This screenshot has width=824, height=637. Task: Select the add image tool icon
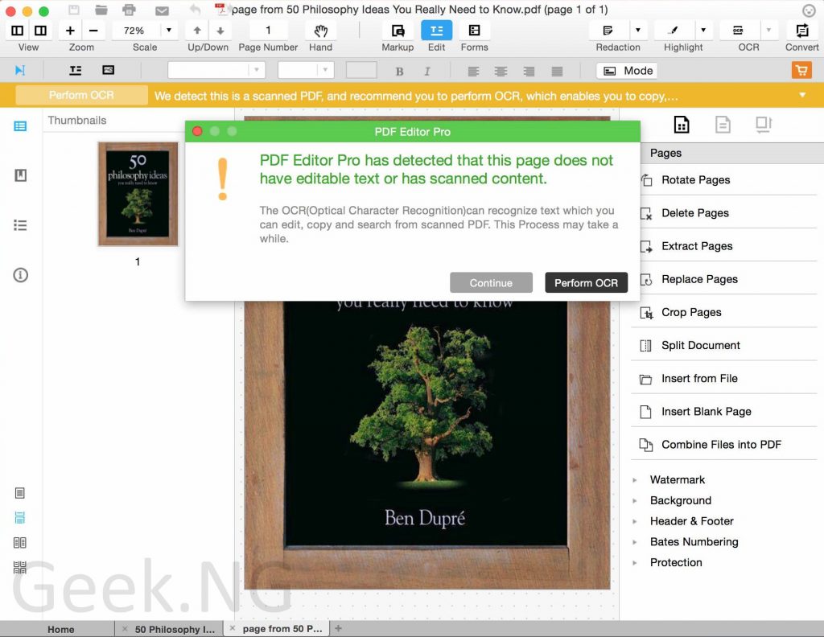[109, 70]
